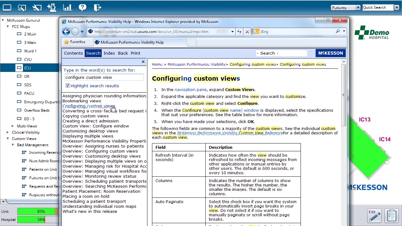Click the red X stop loading icon
Screen dimensions: 402x226
coord(247,31)
